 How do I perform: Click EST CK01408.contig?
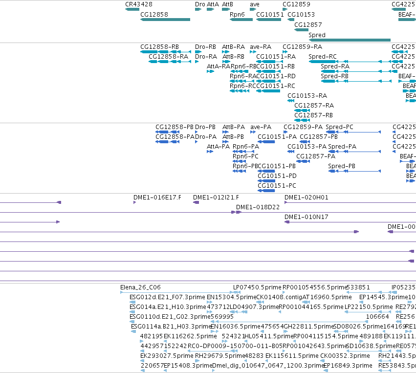click(260, 302)
